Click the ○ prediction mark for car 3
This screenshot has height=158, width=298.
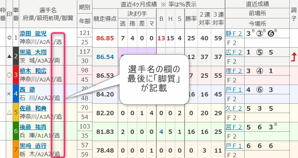tap(9, 75)
